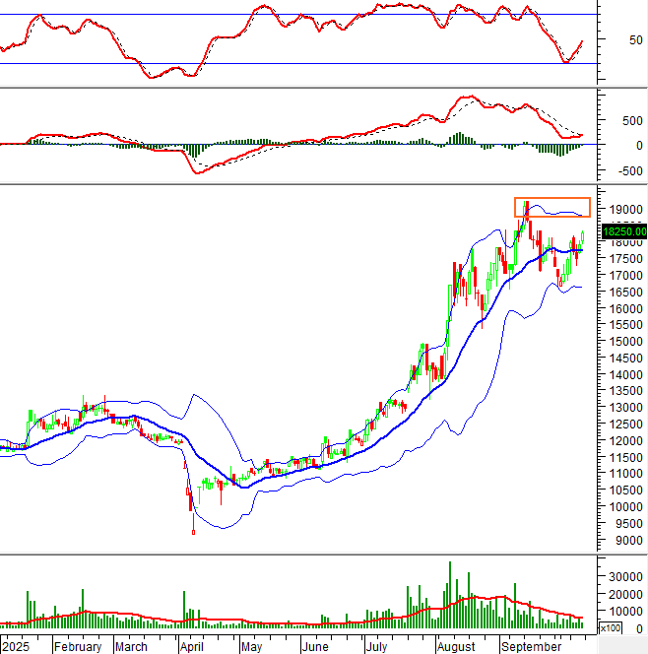648x654 pixels.
Task: Click the April month label
Action: click(x=191, y=647)
